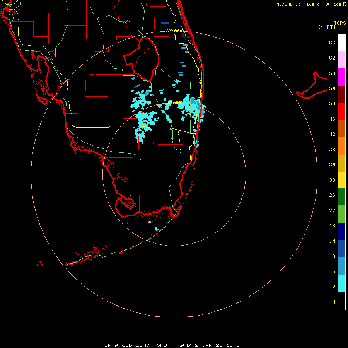Click the light blue band at 6
The height and width of the screenshot is (348, 348).
341,266
